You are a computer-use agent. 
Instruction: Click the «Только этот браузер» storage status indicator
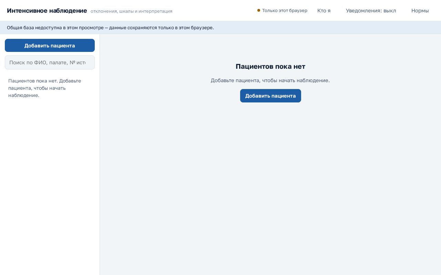tap(282, 11)
